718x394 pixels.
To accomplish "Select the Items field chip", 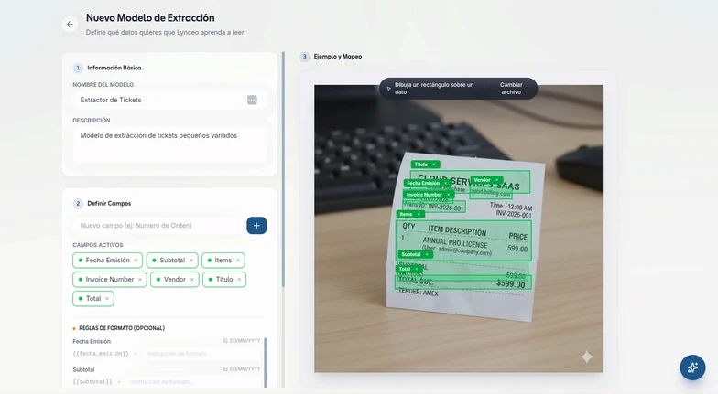I will [x=223, y=260].
